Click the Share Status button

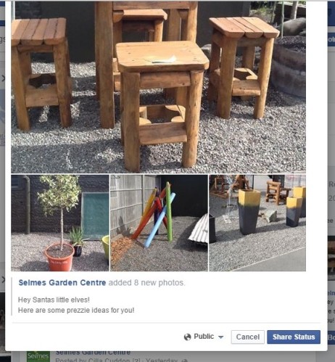click(x=294, y=337)
